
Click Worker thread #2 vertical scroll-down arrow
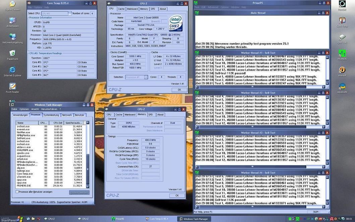[327, 123]
